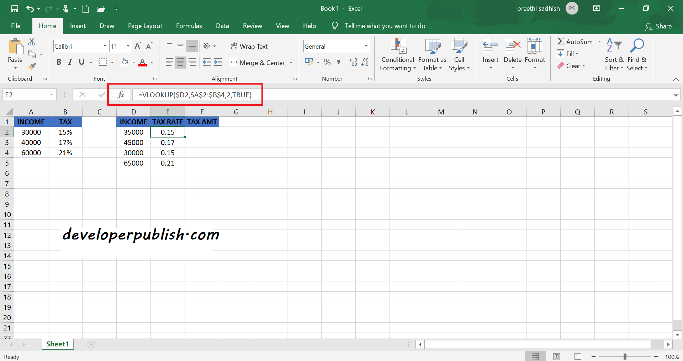Apply italic formatting
Image resolution: width=683 pixels, height=361 pixels.
point(70,62)
